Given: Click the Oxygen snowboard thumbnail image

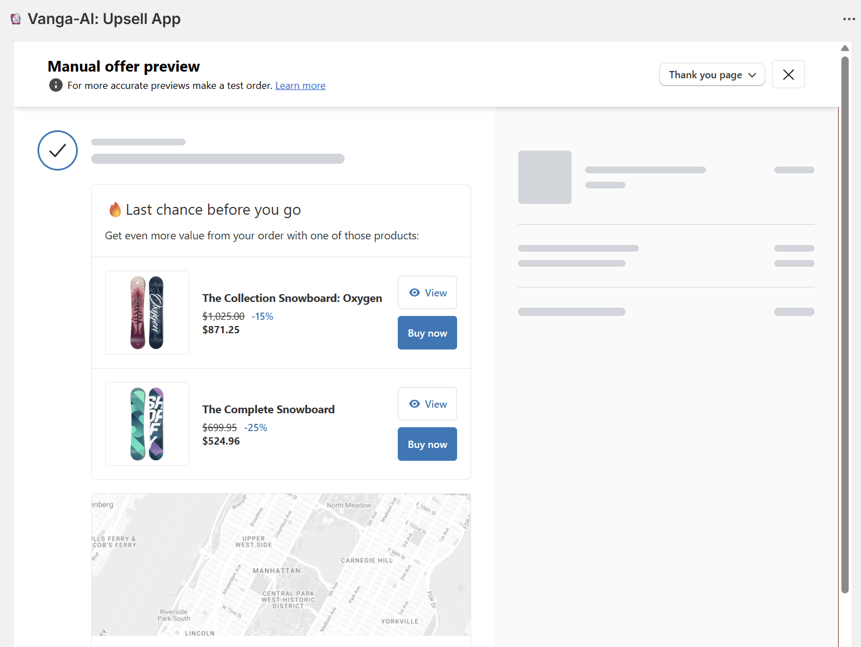Looking at the screenshot, I should click(x=147, y=313).
